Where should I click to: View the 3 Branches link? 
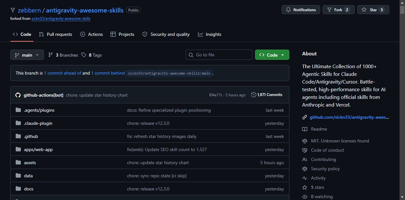click(63, 55)
